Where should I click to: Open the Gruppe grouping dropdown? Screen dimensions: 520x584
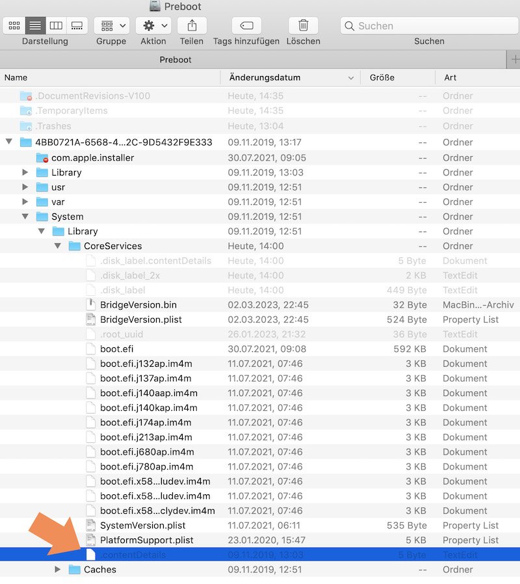click(112, 26)
